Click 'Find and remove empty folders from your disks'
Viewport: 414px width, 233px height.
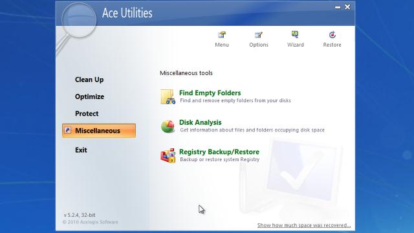[235, 101]
